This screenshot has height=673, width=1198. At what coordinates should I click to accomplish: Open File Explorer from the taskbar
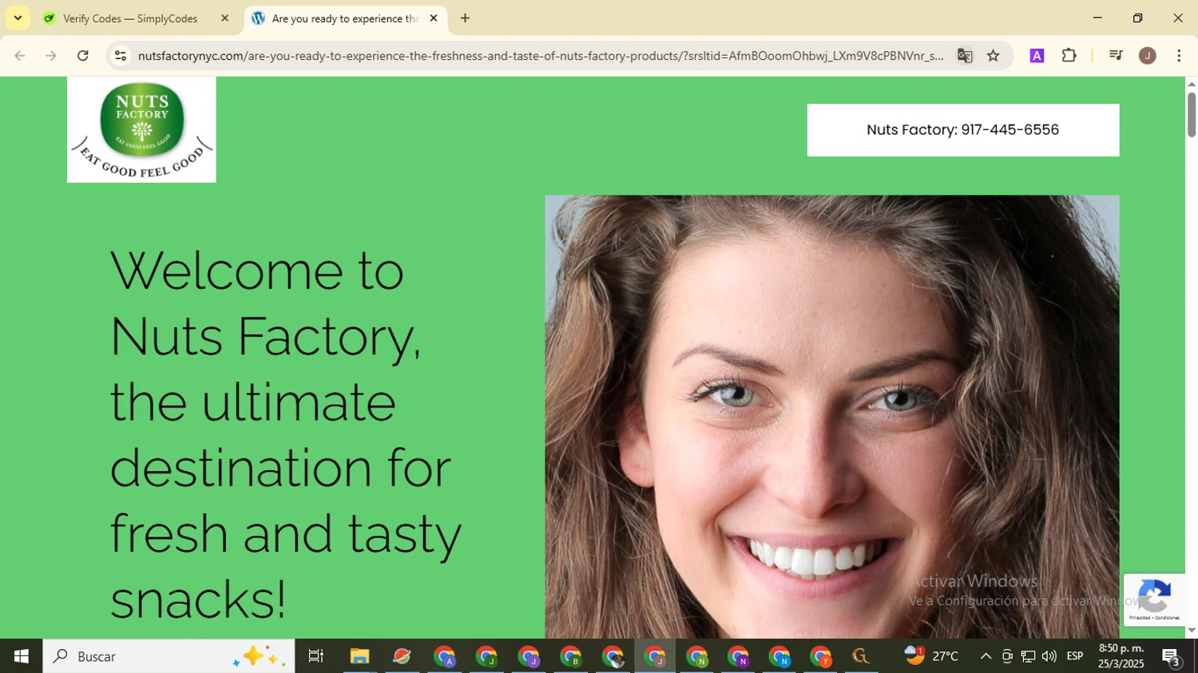(359, 656)
